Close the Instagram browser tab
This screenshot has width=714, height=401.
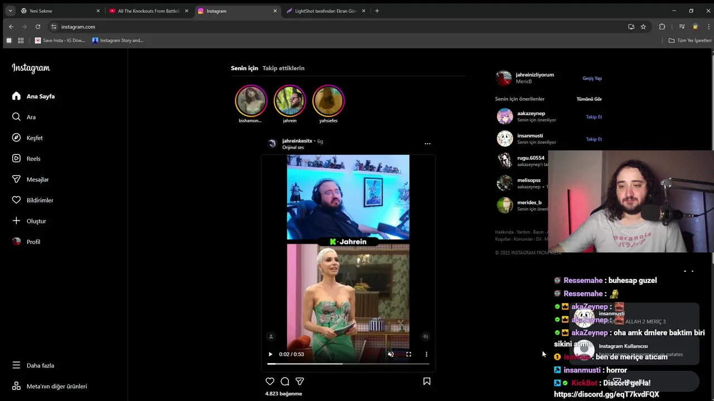click(275, 11)
